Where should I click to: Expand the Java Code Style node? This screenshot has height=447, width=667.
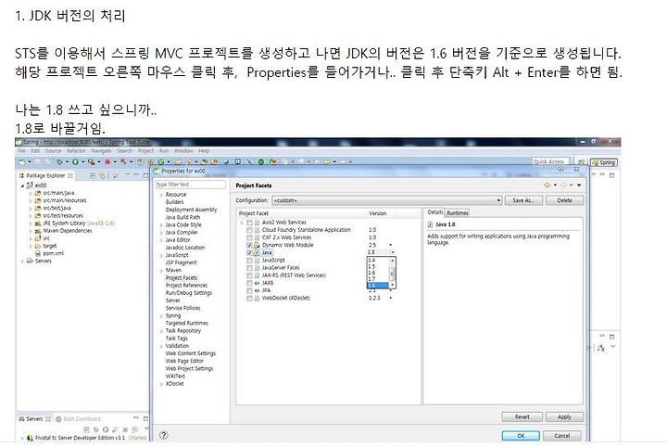(x=161, y=225)
